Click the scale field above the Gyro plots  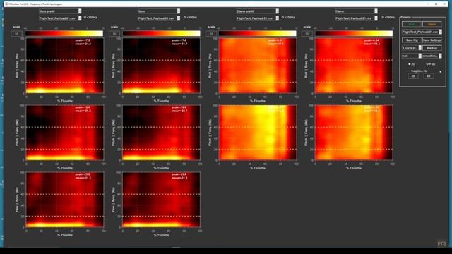tap(114, 34)
